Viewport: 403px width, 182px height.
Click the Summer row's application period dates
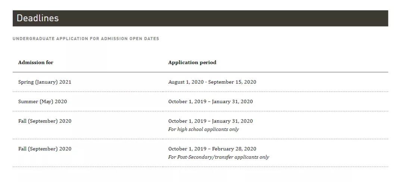[210, 102]
